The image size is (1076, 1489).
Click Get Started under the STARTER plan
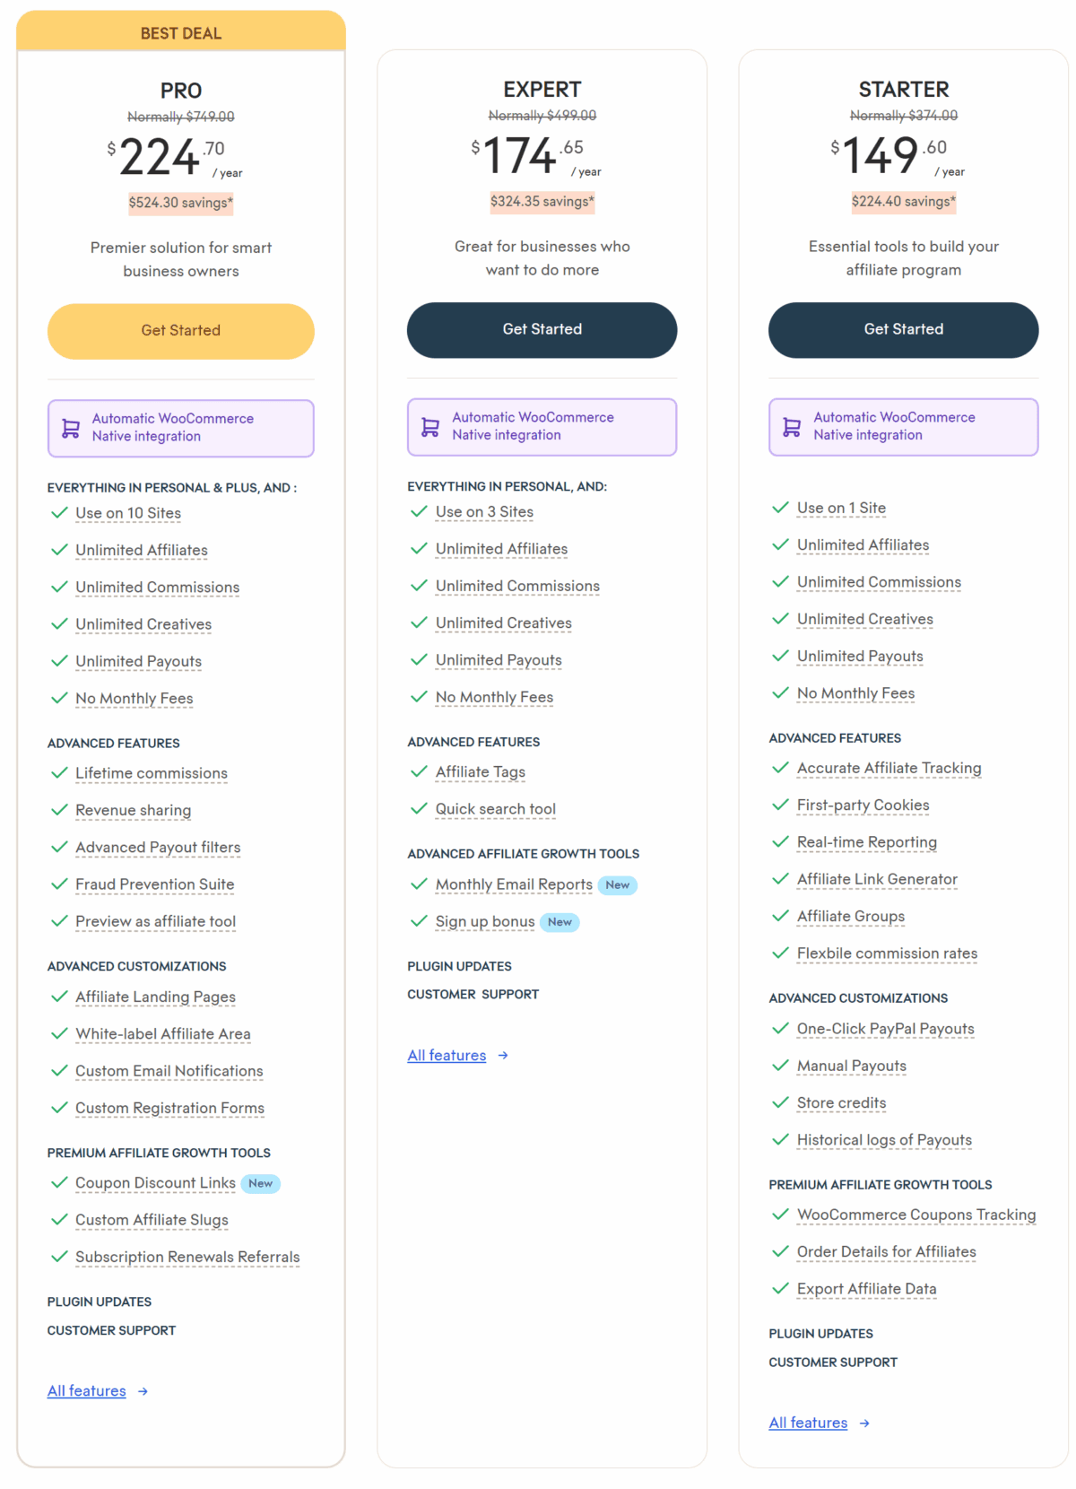[x=904, y=330]
